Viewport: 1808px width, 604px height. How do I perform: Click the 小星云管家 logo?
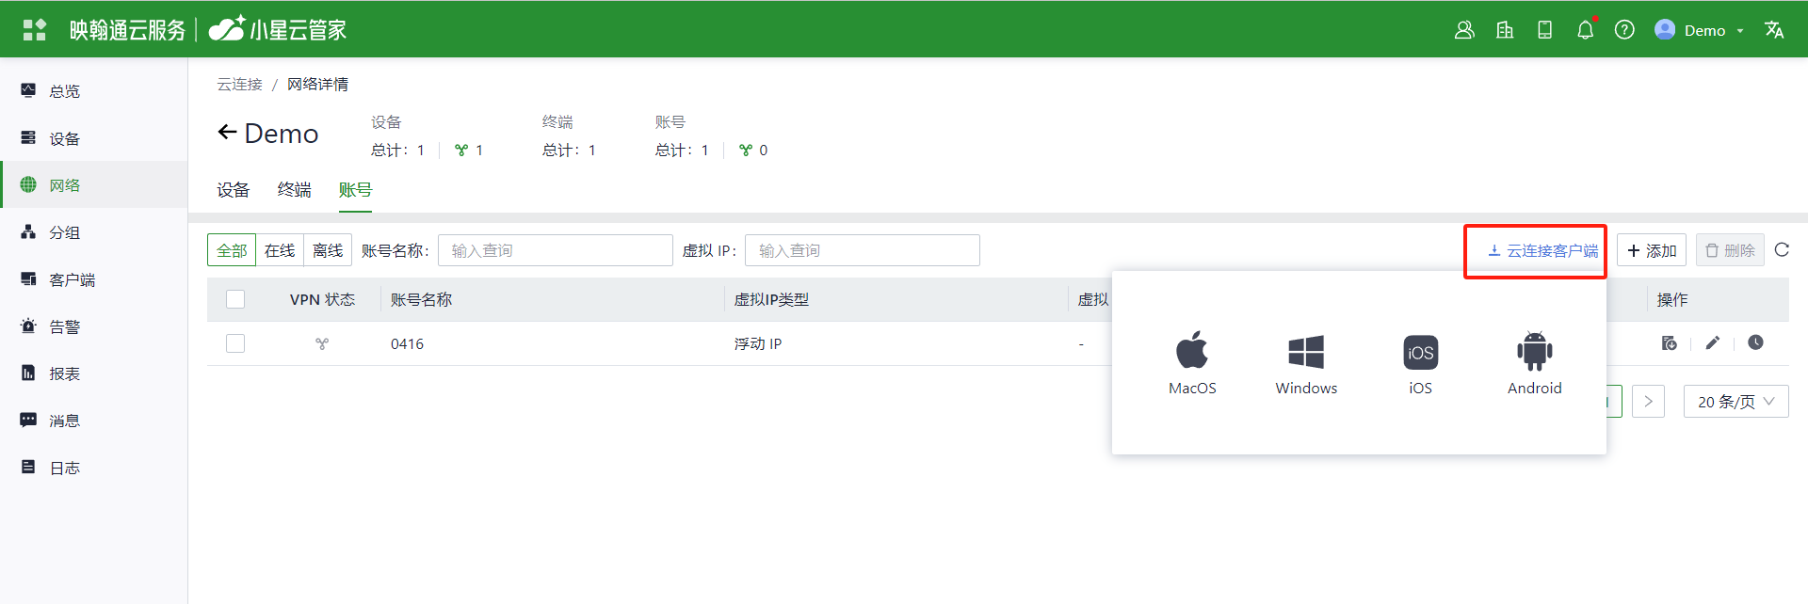coord(278,29)
